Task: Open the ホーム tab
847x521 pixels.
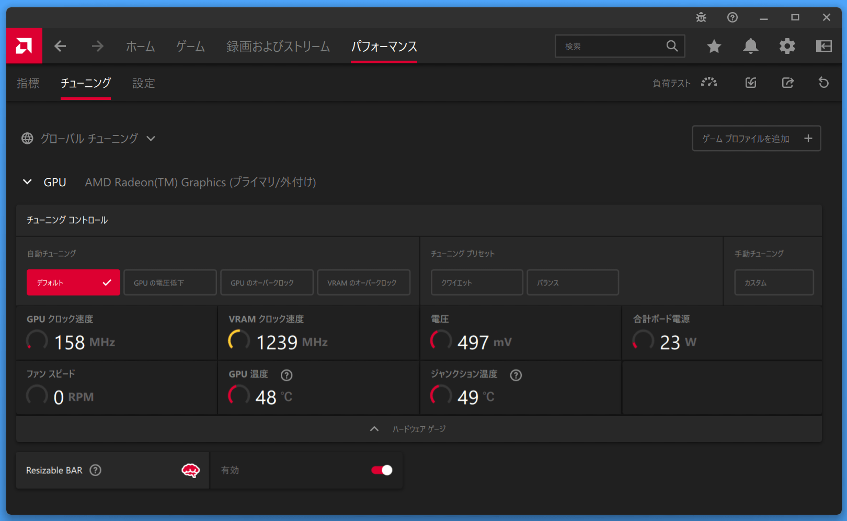Action: tap(140, 47)
